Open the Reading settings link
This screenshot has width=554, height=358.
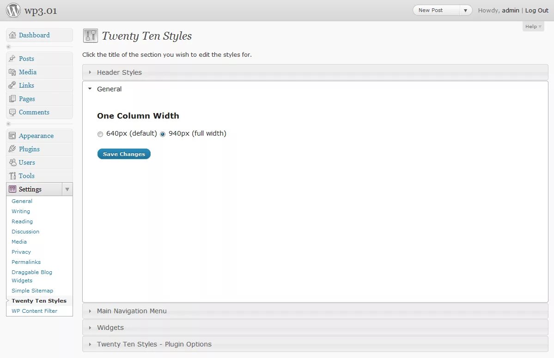click(x=22, y=221)
